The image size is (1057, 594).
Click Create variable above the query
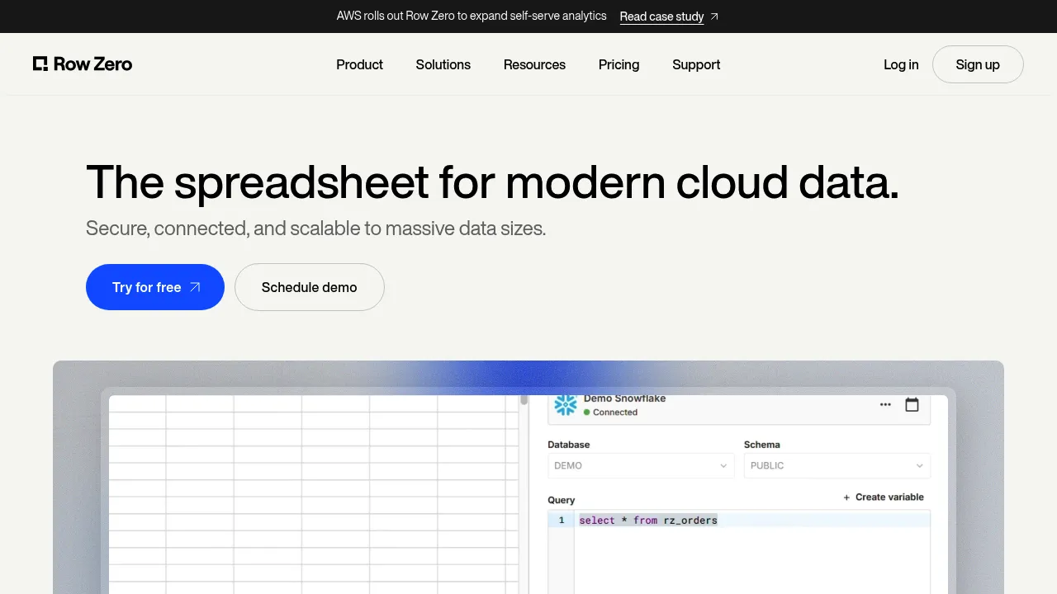[883, 497]
